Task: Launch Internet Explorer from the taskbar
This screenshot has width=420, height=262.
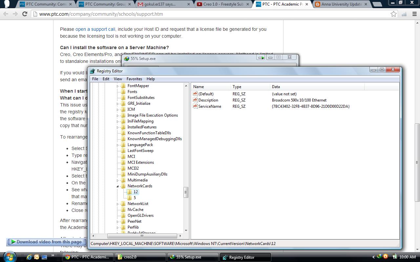Action: pos(29,257)
